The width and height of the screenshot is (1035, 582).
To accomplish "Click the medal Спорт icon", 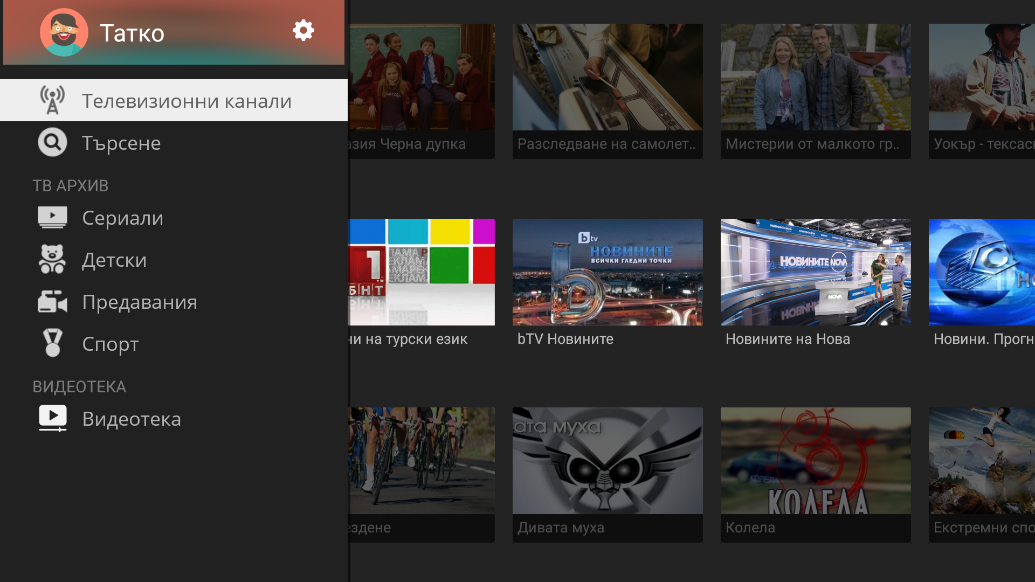I will [x=52, y=343].
